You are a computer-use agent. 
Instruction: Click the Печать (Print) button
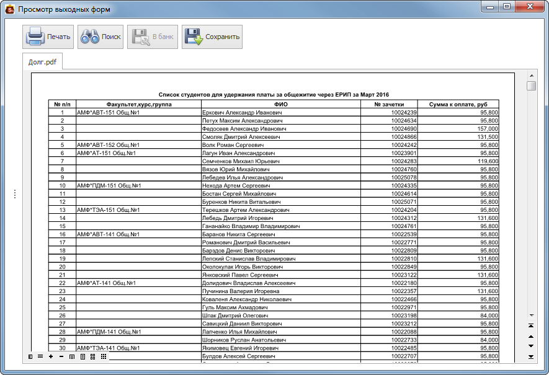[x=48, y=37]
